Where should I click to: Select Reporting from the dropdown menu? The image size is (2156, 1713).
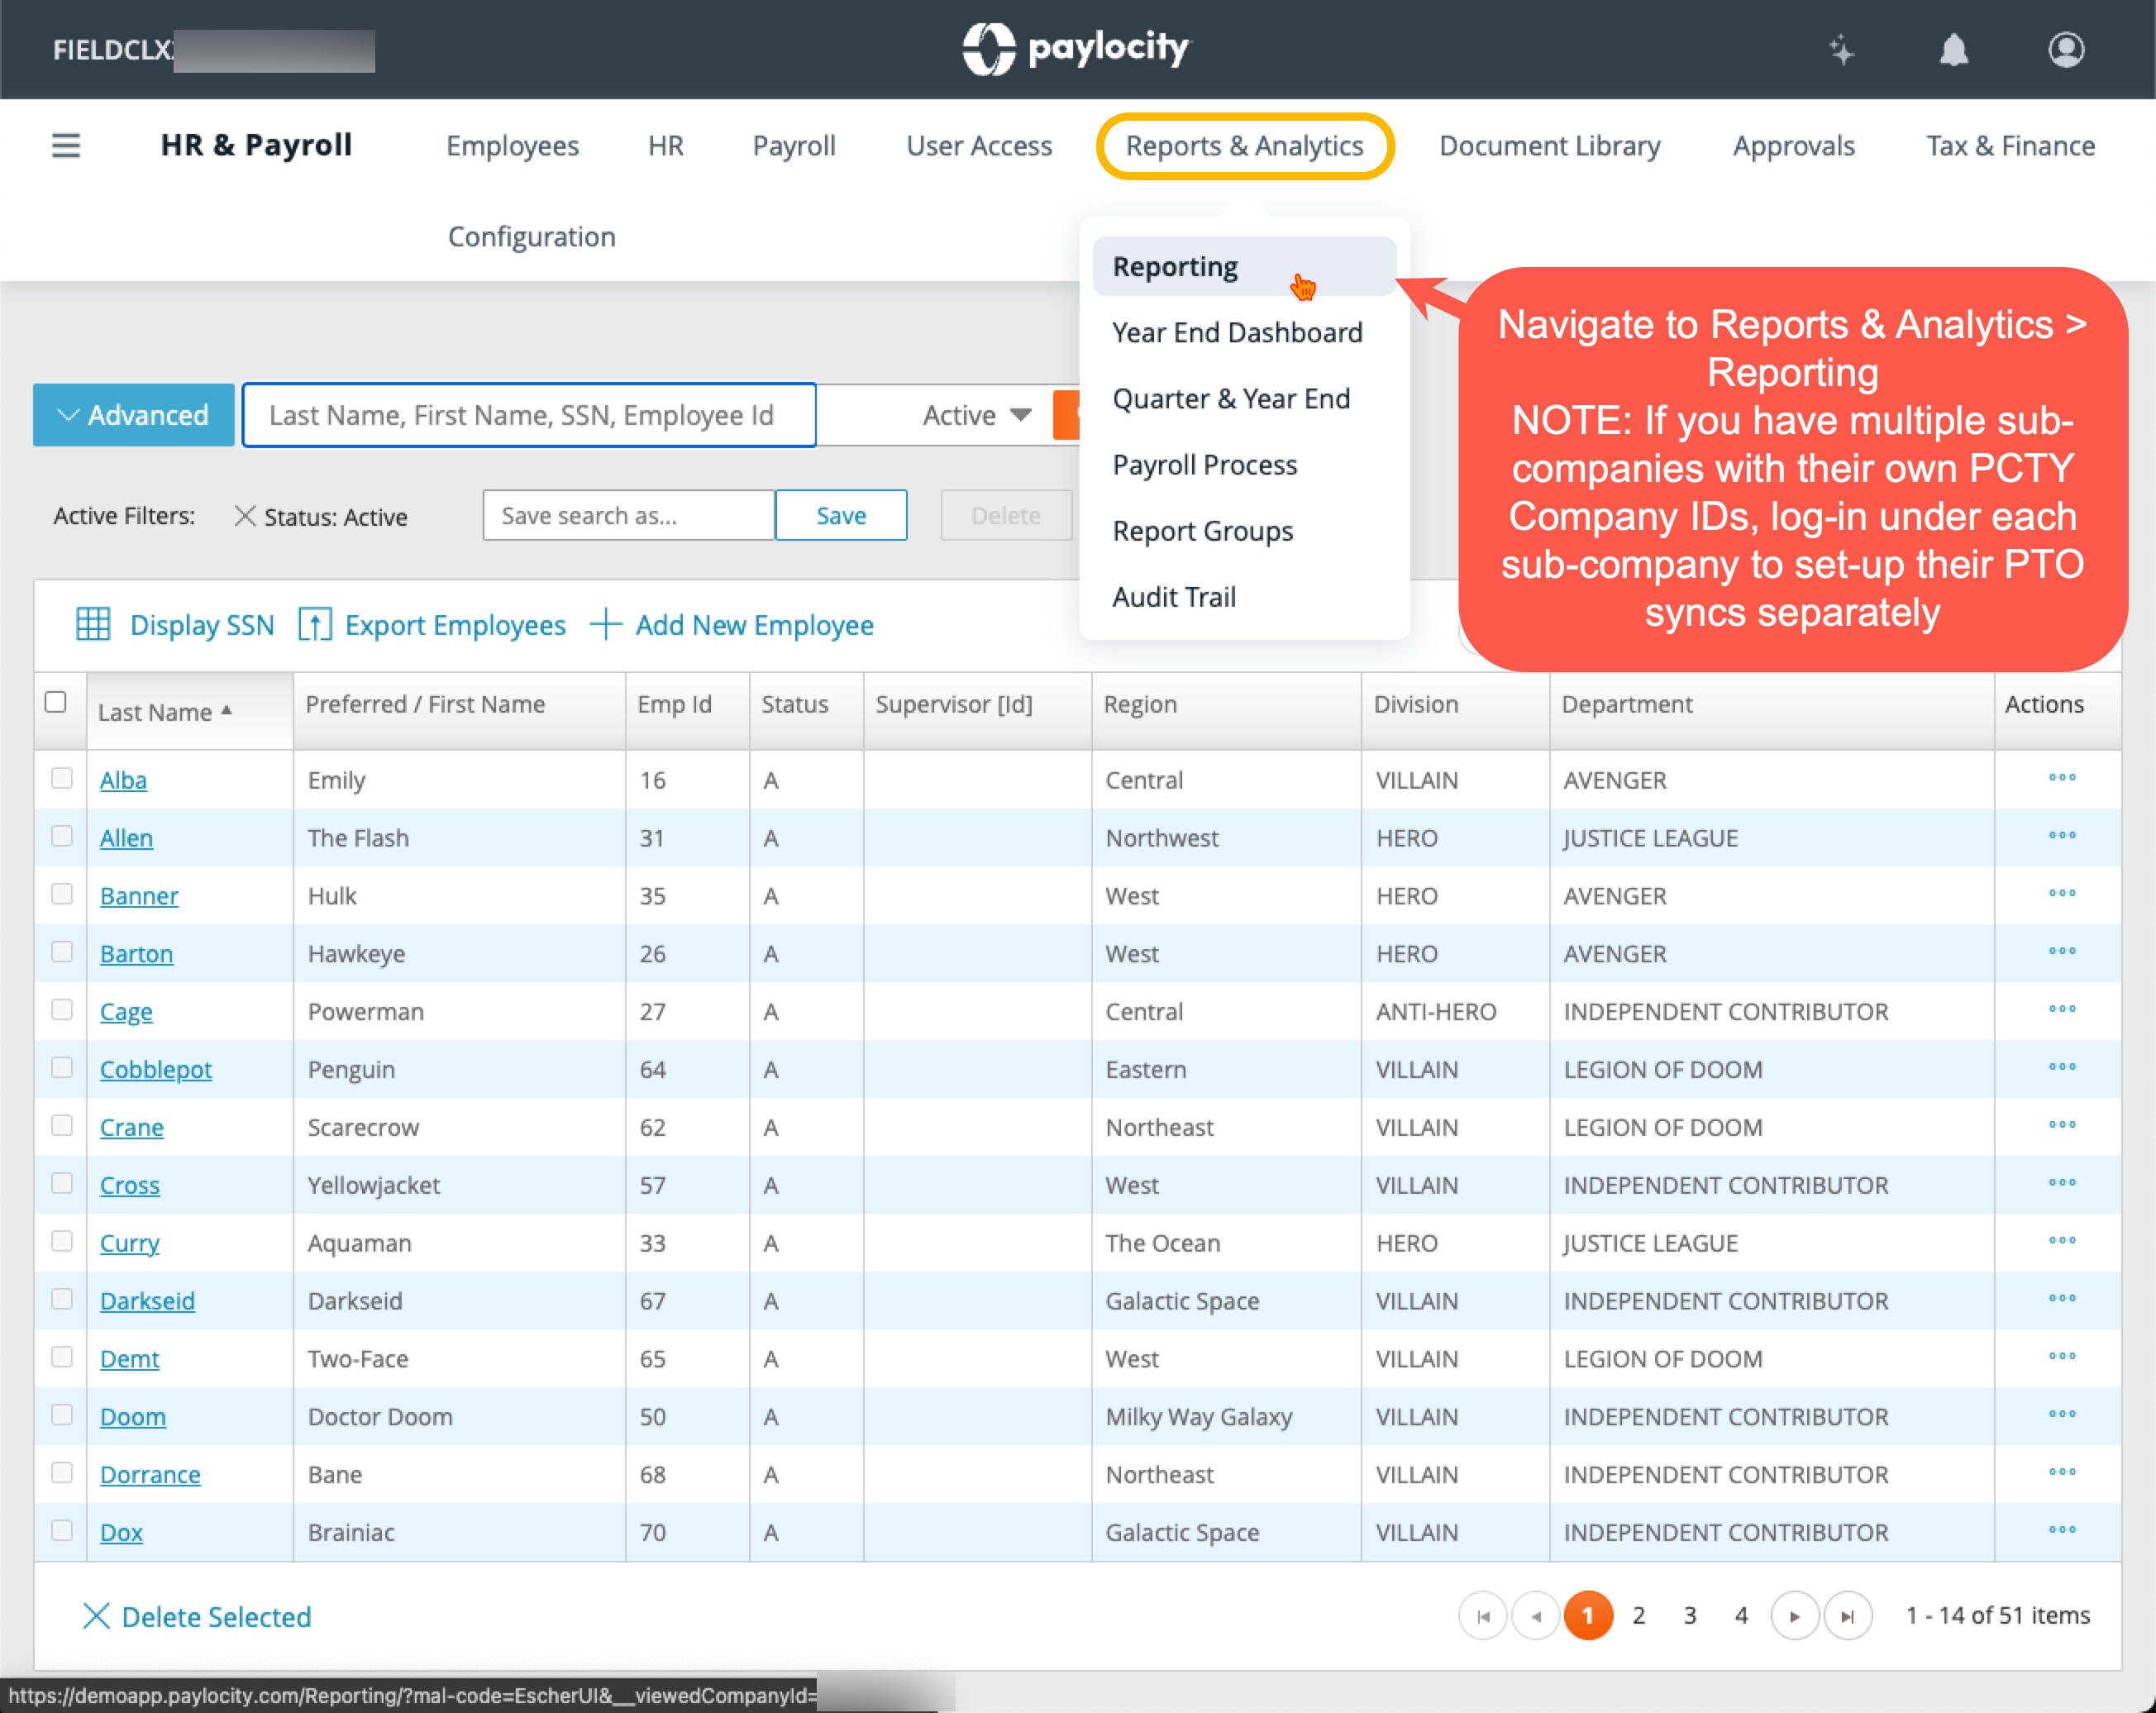1175,267
